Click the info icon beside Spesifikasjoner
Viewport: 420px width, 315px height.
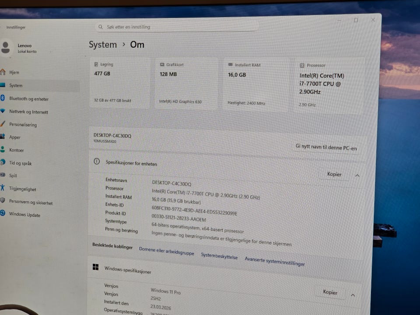tap(97, 161)
